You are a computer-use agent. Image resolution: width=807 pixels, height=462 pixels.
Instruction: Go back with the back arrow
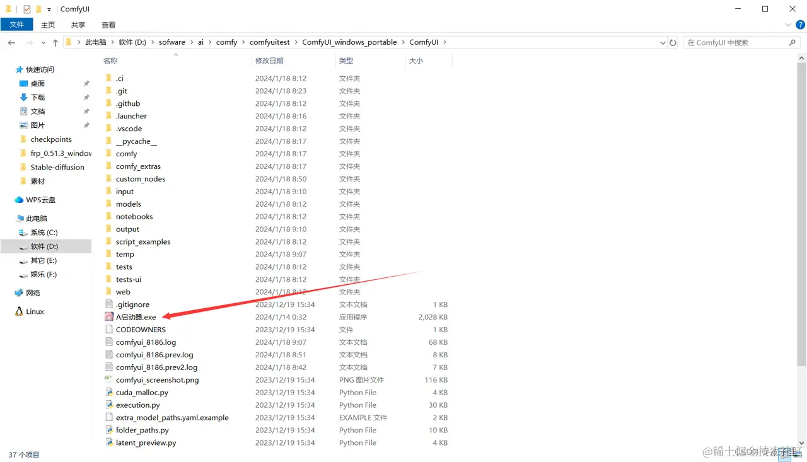click(x=11, y=42)
